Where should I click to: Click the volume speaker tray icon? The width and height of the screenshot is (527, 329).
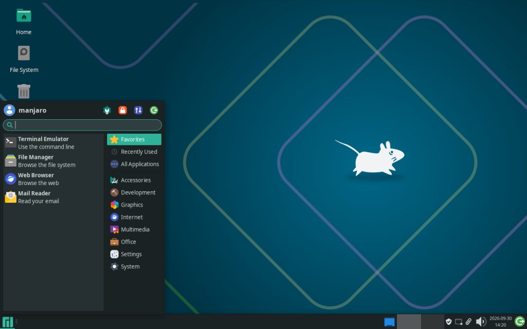481,322
